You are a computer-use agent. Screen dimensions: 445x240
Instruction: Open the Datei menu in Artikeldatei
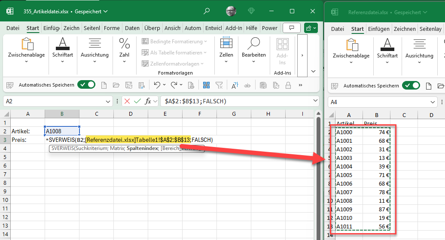pyautogui.click(x=13, y=28)
